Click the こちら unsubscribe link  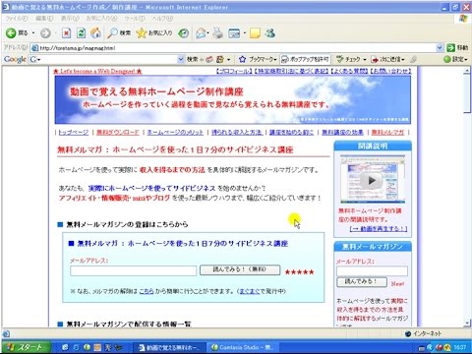tap(147, 291)
